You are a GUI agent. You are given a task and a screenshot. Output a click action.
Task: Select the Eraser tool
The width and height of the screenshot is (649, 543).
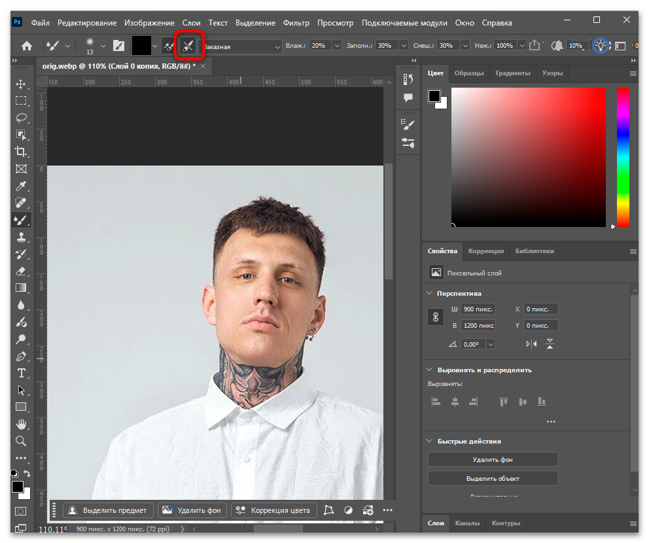click(x=21, y=271)
